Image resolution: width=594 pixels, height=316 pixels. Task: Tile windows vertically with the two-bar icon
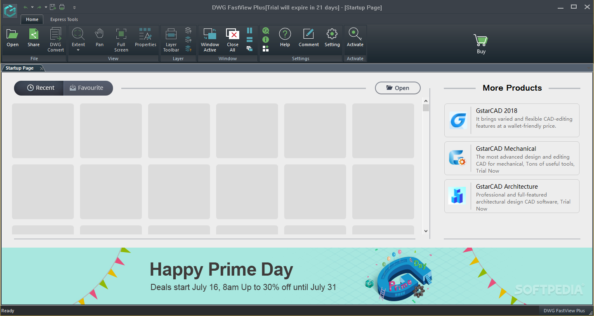click(250, 30)
